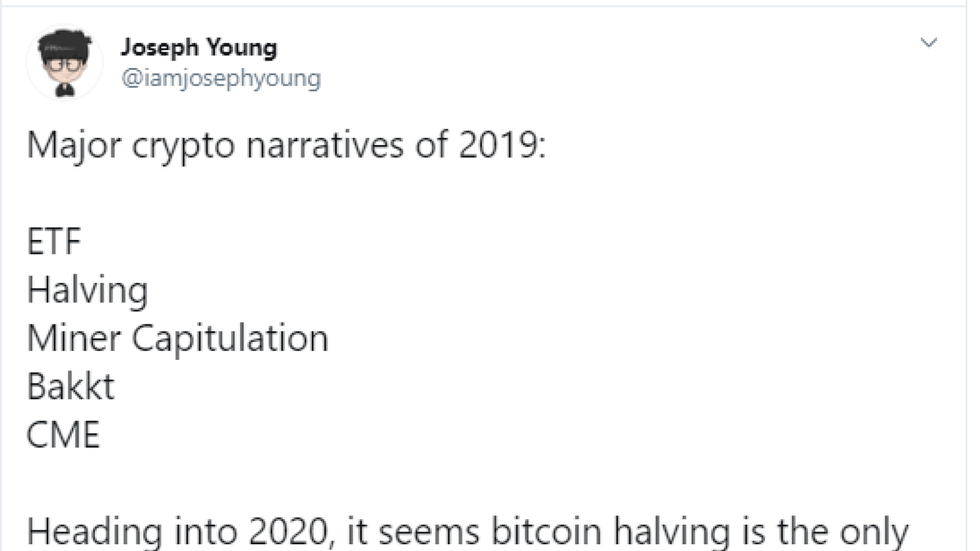The image size is (980, 551).
Task: Open the tweet options chevron menu
Action: point(929,43)
